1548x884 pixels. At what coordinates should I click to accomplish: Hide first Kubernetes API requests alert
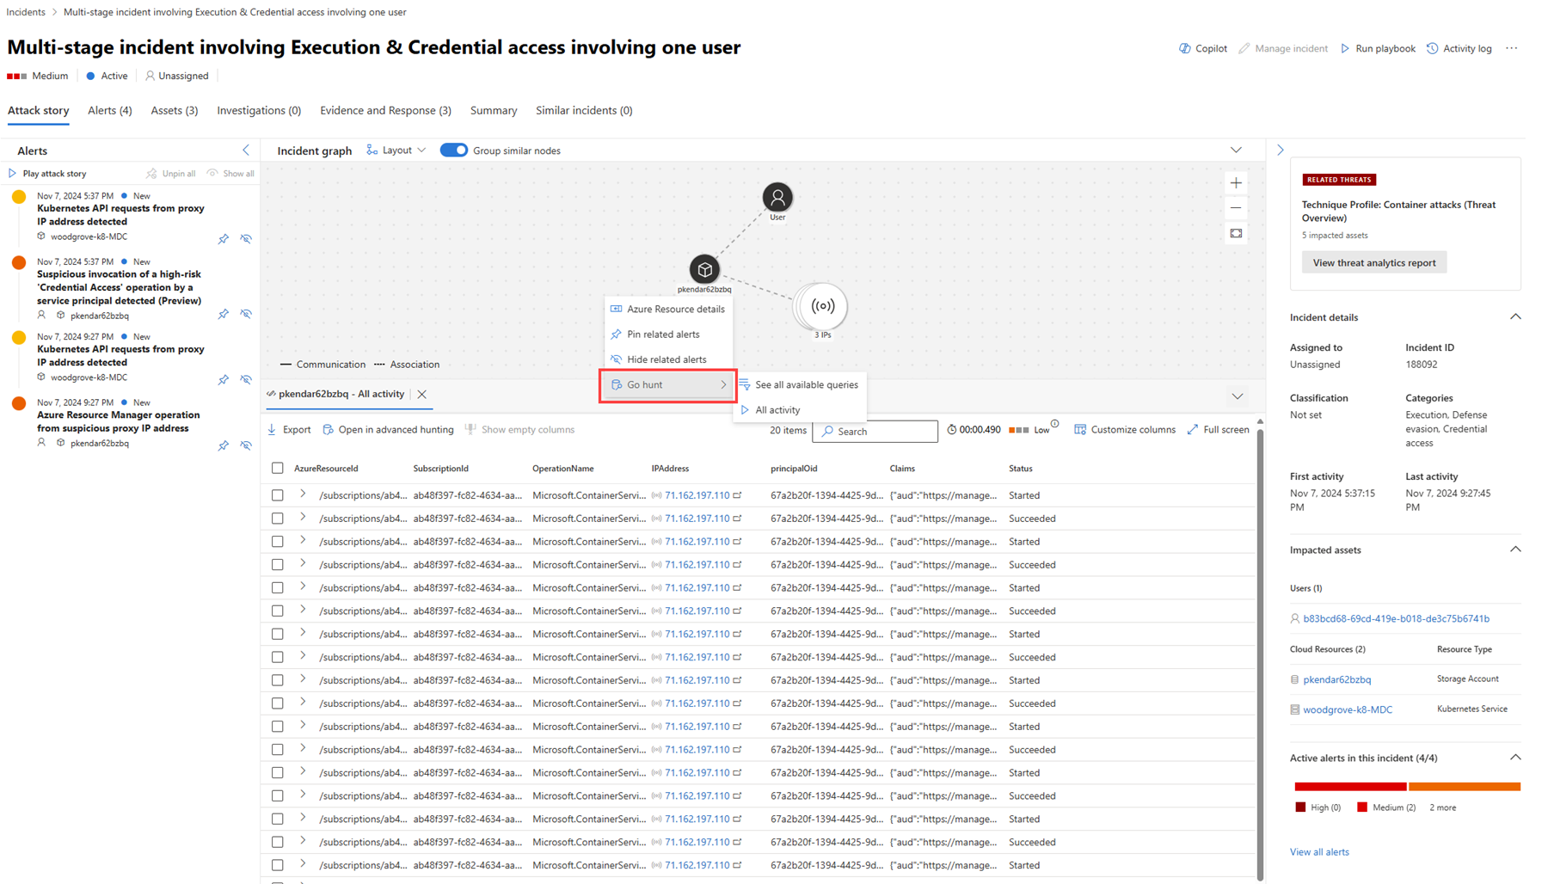pyautogui.click(x=247, y=239)
